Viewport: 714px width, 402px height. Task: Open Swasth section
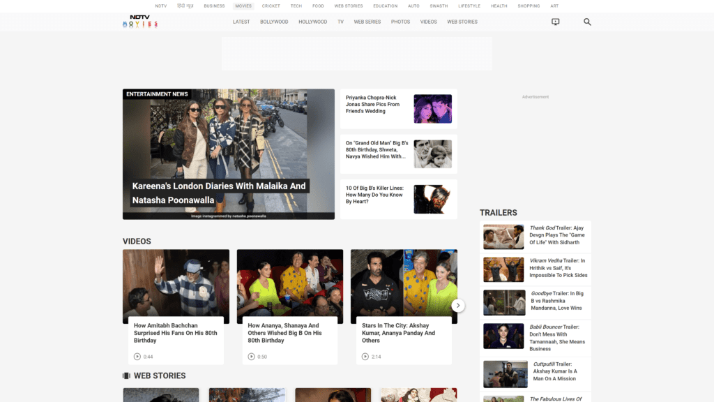tap(439, 6)
